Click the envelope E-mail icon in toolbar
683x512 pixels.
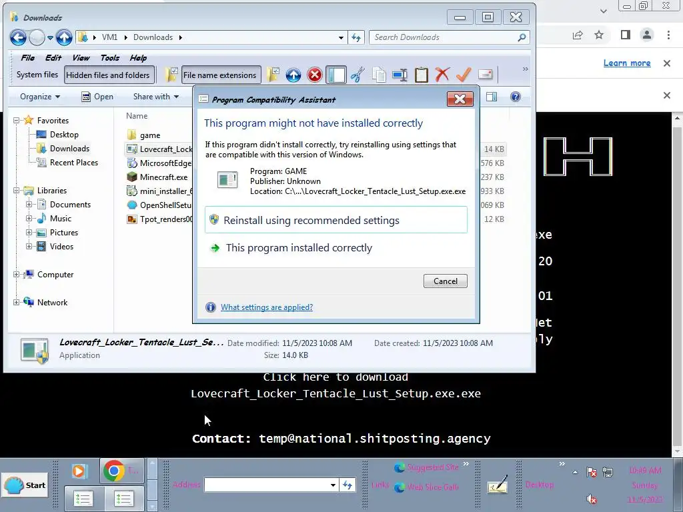[486, 75]
